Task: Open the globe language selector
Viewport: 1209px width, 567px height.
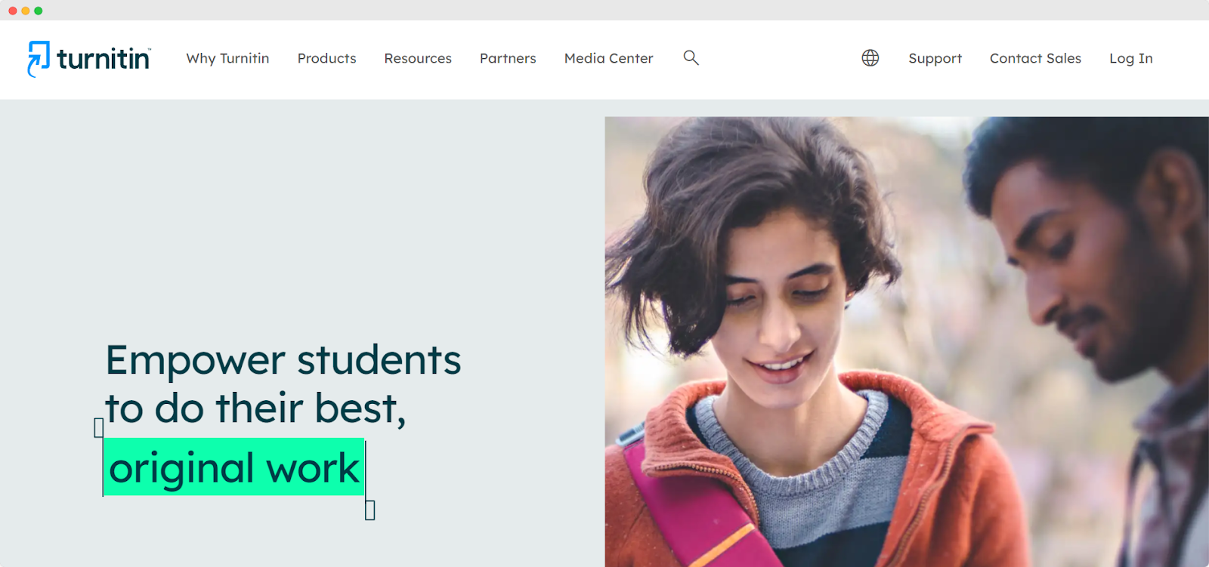Action: tap(870, 58)
